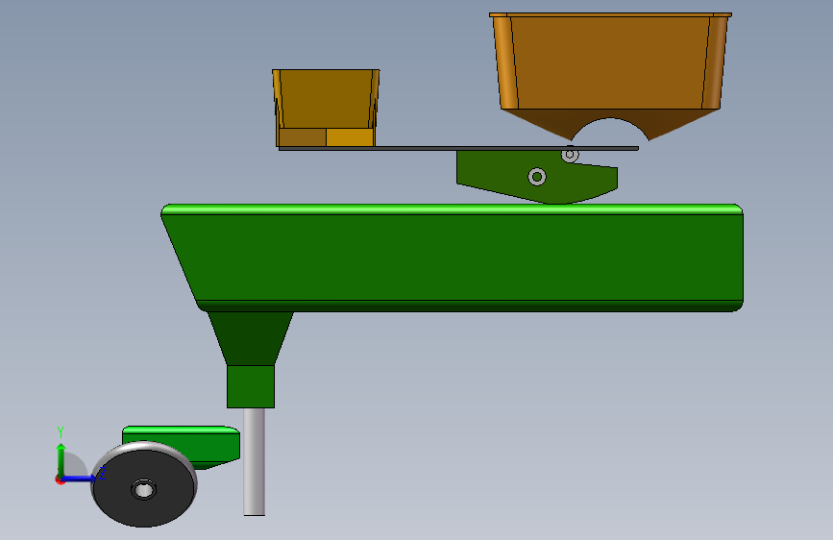This screenshot has width=833, height=540.
Task: Select the green rectangular tube under the funnel
Action: point(251,386)
